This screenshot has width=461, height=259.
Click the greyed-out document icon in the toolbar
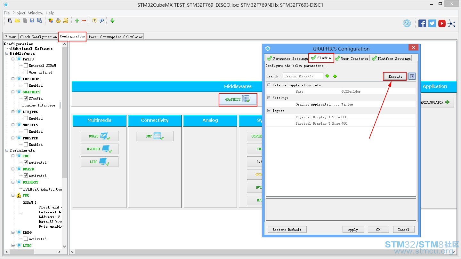point(25,20)
